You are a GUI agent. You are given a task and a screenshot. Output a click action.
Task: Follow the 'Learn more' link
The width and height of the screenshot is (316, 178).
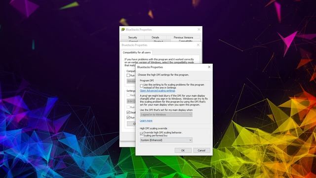tap(146, 121)
